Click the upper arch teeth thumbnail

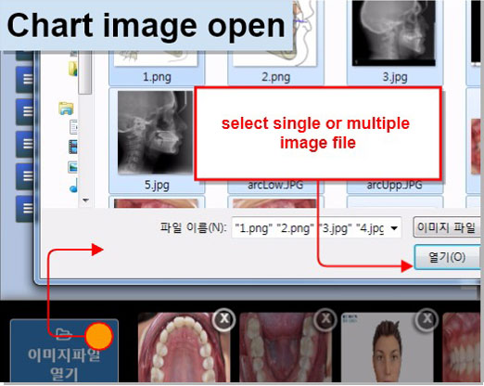tap(184, 348)
